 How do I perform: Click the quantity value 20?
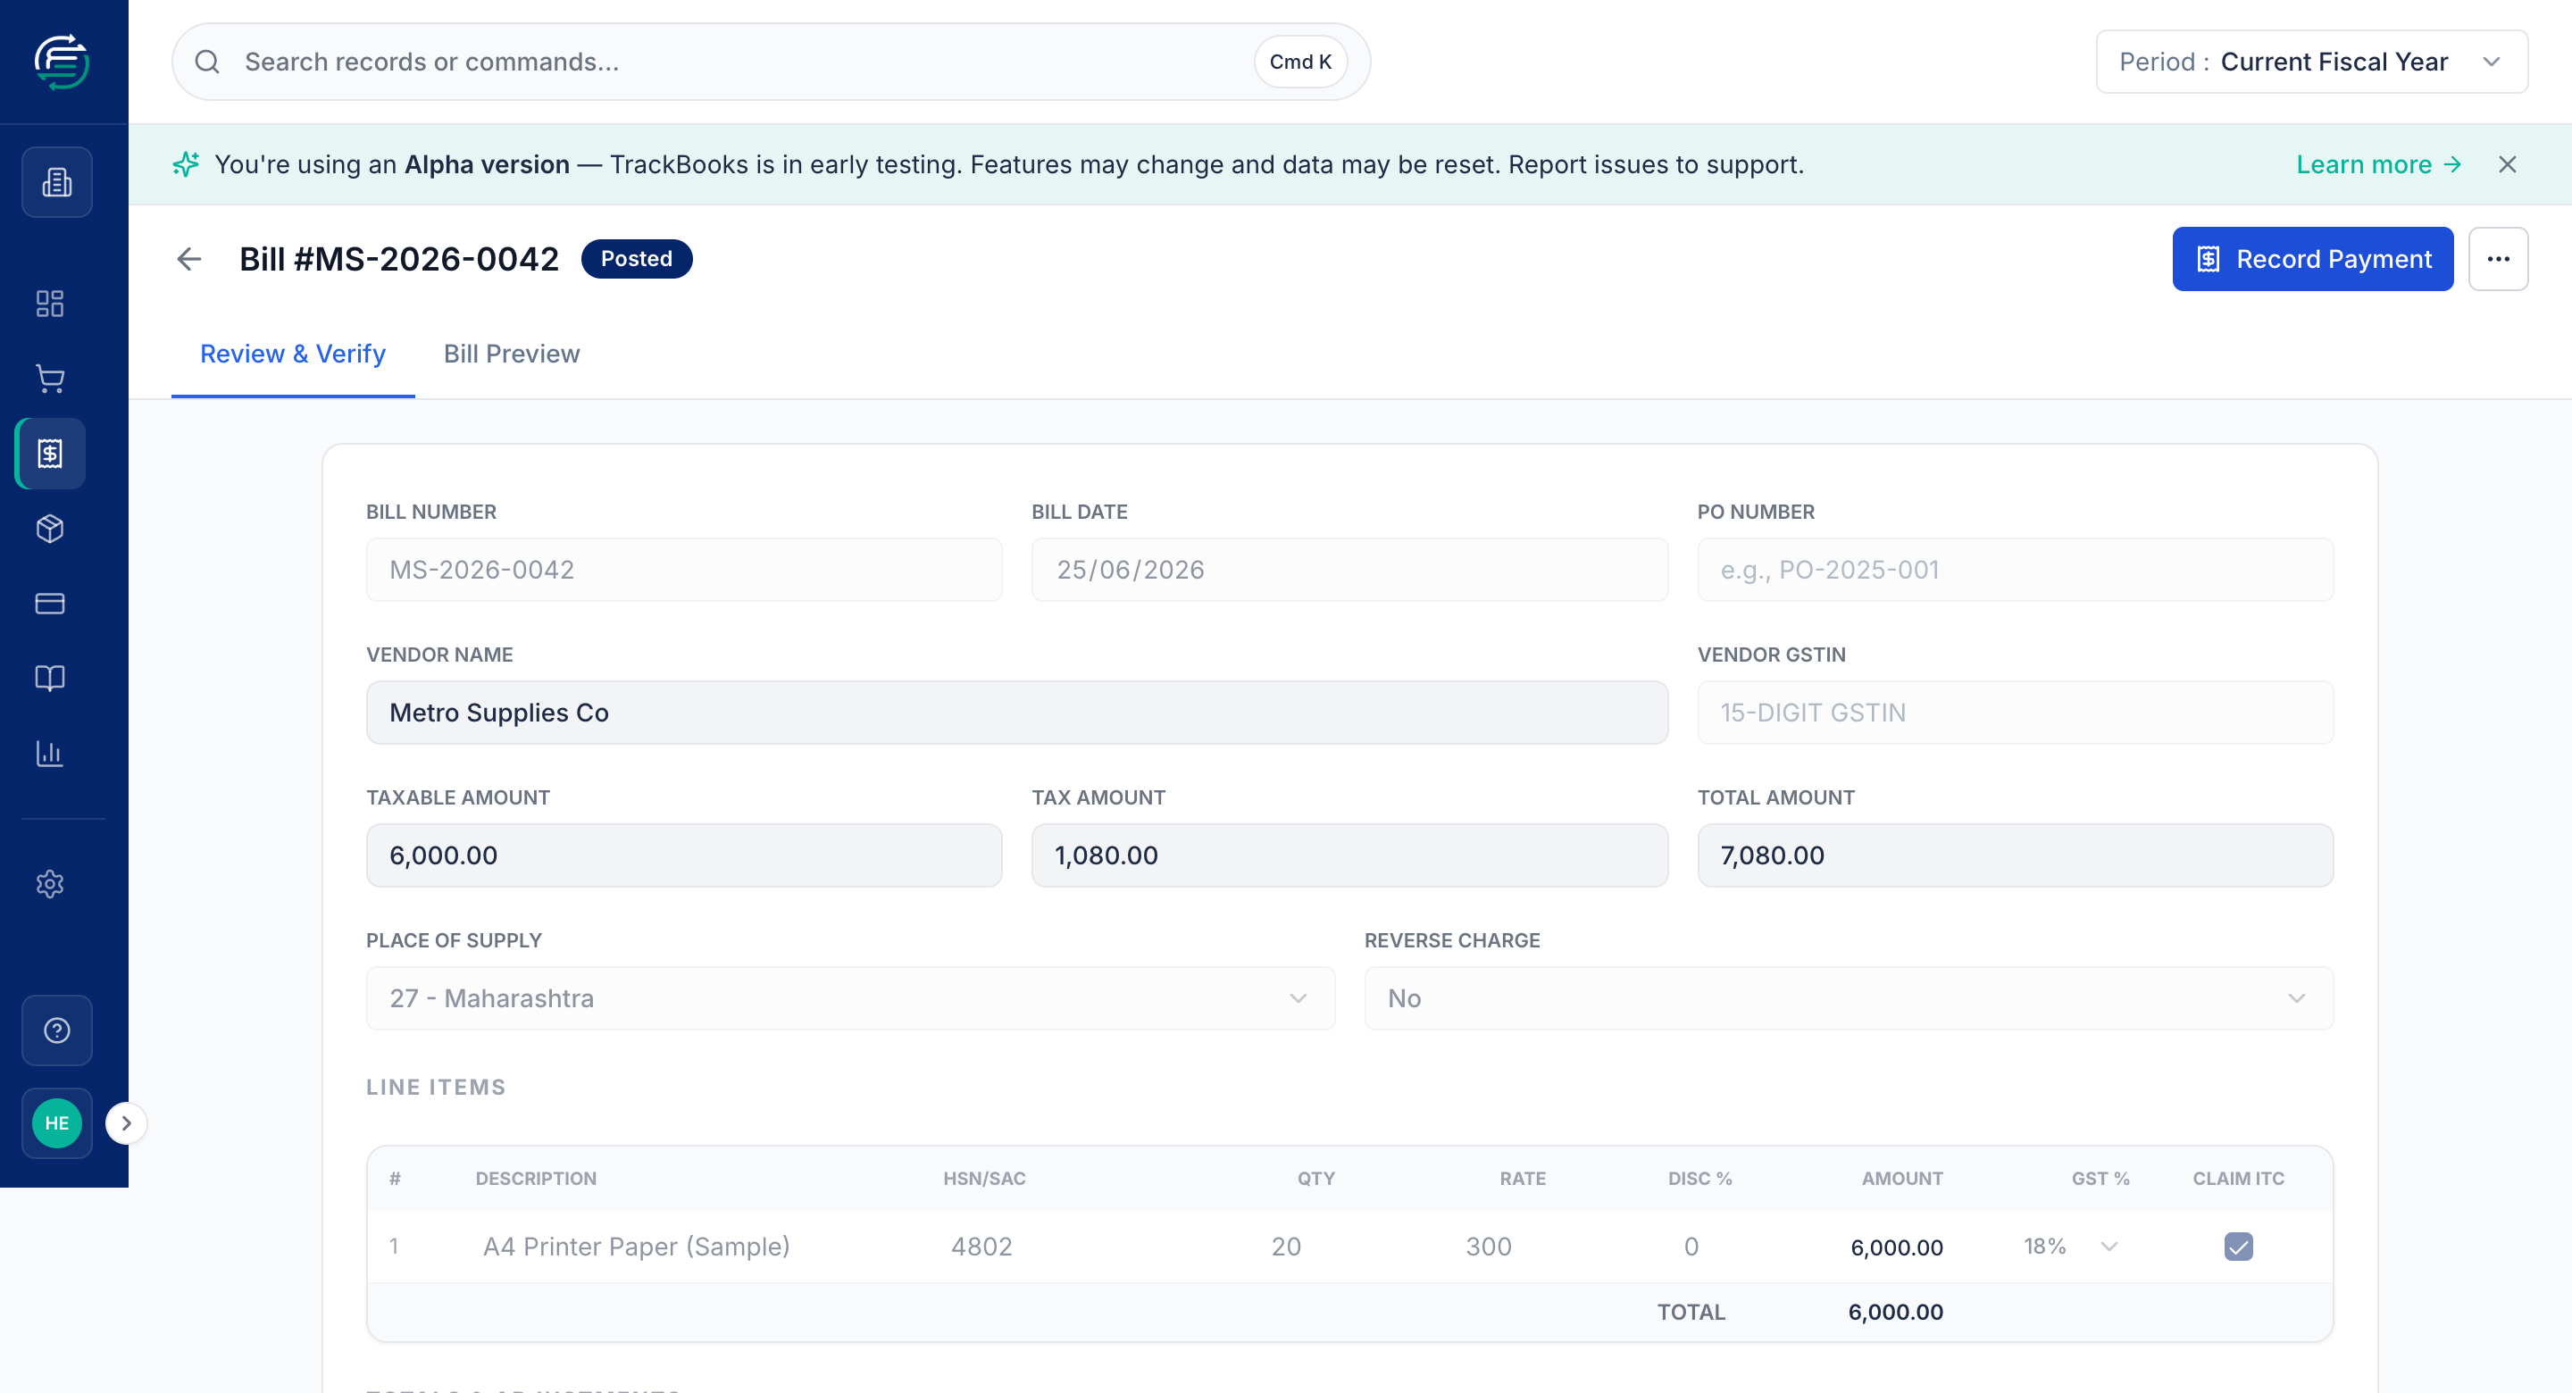tap(1286, 1247)
